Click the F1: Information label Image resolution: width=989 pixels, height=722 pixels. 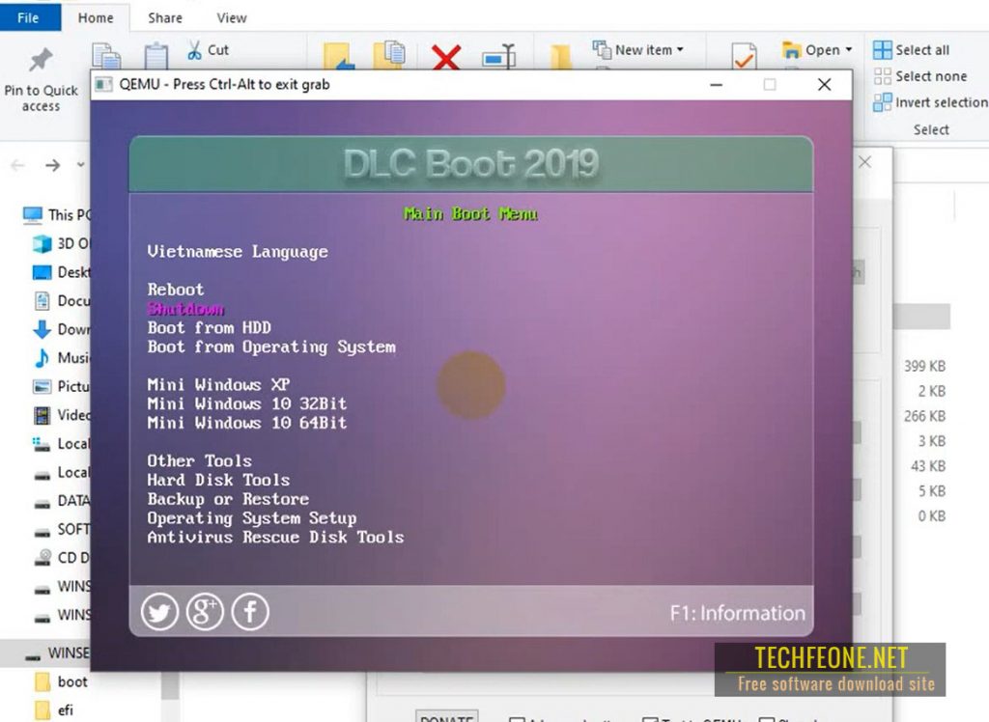(737, 613)
